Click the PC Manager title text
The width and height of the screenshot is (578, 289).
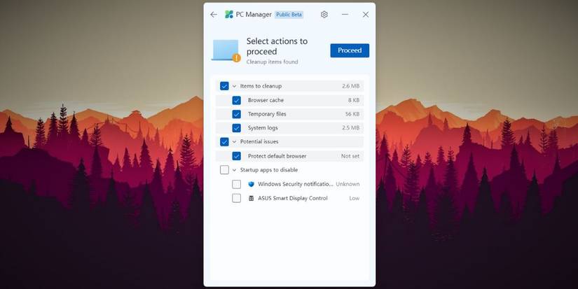point(254,15)
